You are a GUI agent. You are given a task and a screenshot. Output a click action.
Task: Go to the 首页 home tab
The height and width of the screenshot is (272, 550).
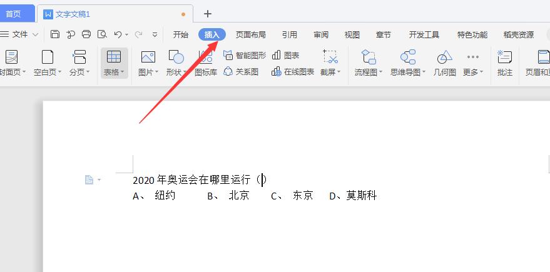[17, 14]
